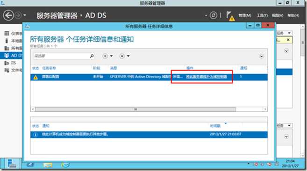307x171 pixels.
Task: Open PowerShell from the taskbar
Action: coord(30,165)
